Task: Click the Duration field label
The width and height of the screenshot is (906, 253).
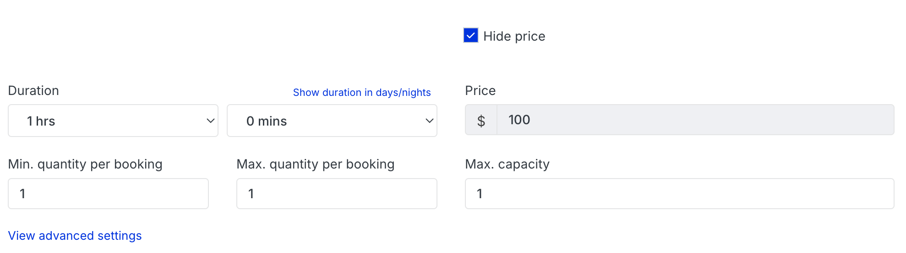Action: coord(33,90)
